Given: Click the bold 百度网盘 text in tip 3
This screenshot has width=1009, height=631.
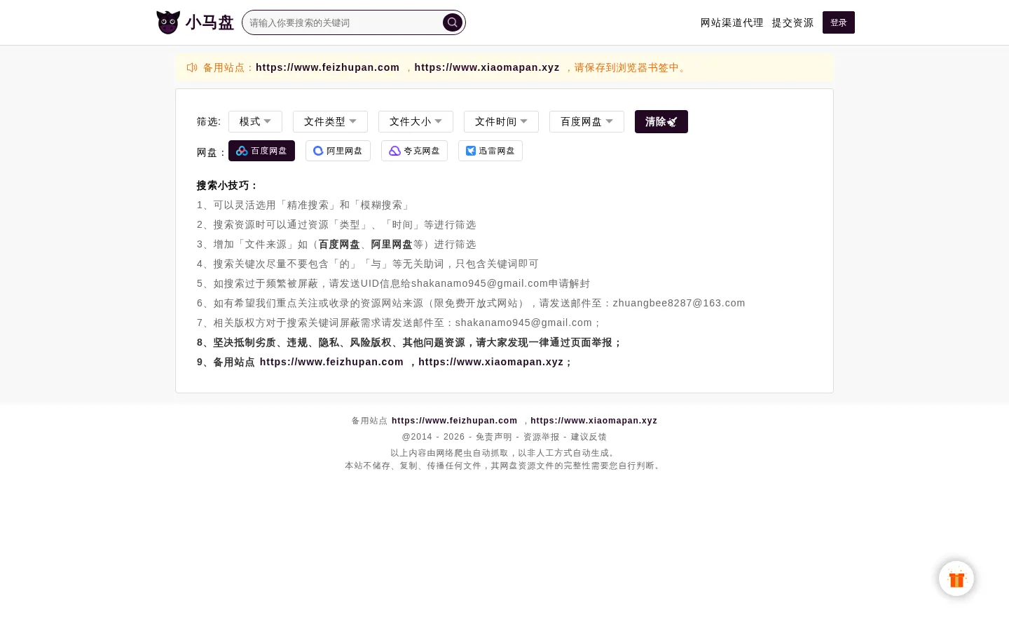Looking at the screenshot, I should coord(339,244).
